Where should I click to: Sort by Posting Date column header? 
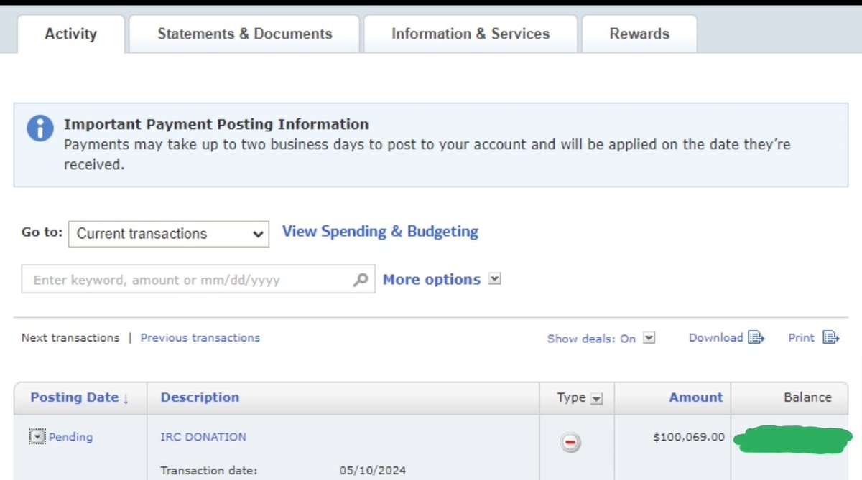tap(79, 397)
